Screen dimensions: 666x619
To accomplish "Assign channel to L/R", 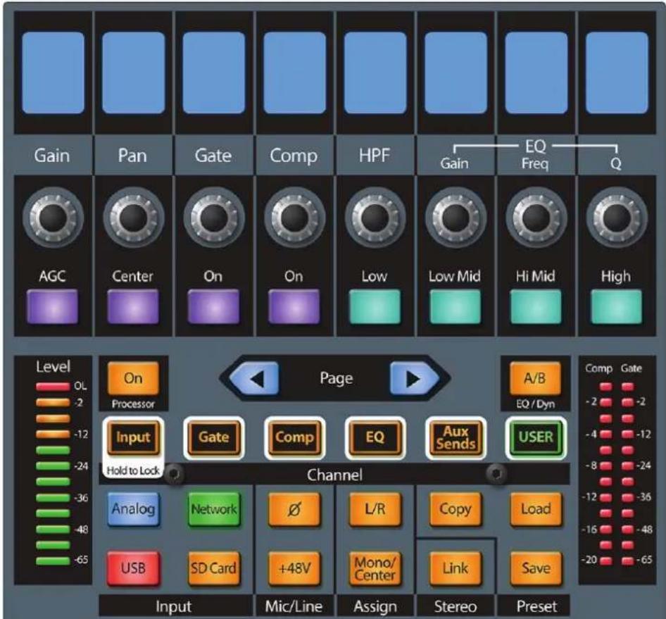I will click(375, 509).
